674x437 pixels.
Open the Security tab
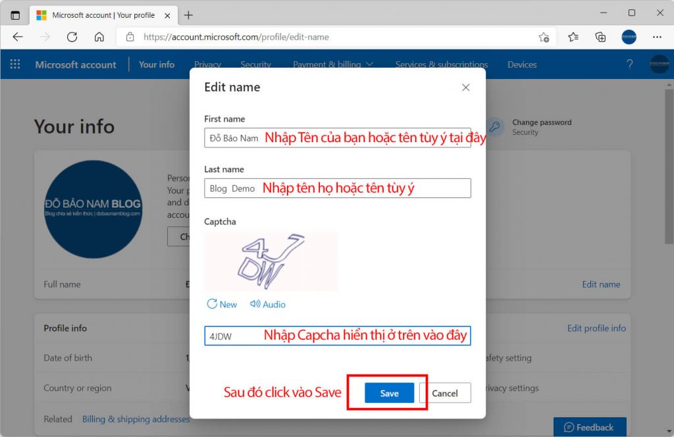pos(255,64)
